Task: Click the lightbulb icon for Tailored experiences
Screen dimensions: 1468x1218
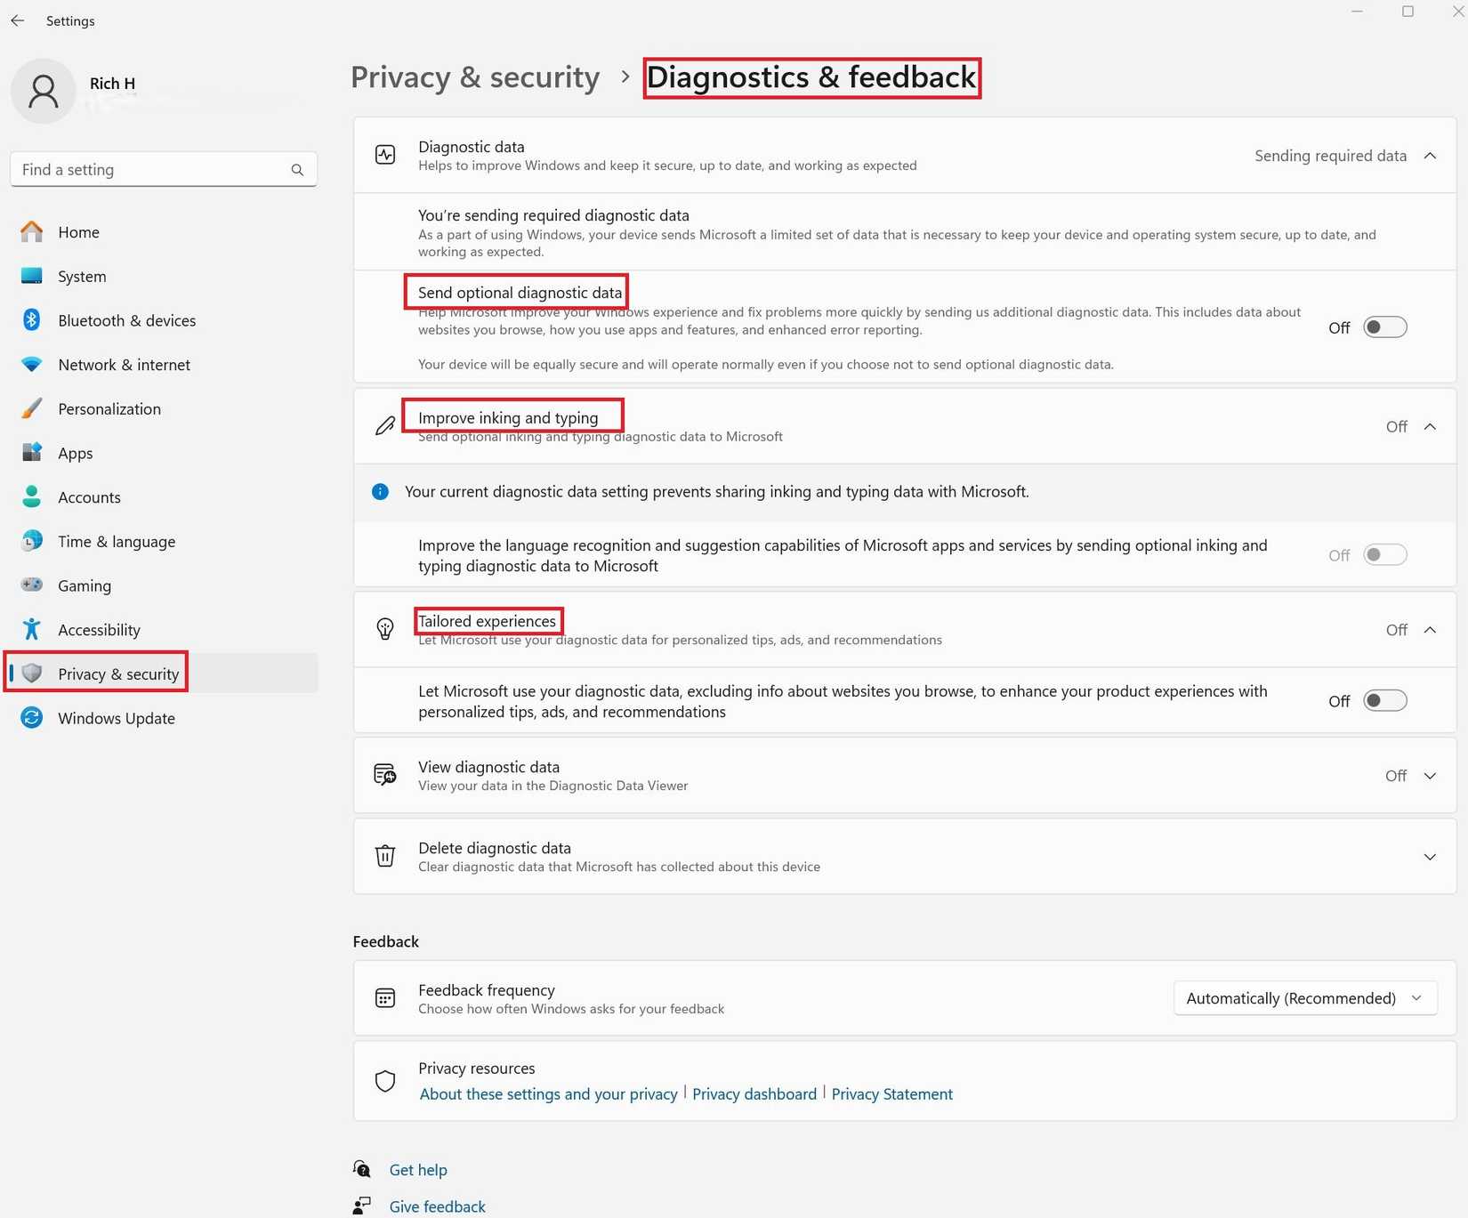Action: pos(384,629)
